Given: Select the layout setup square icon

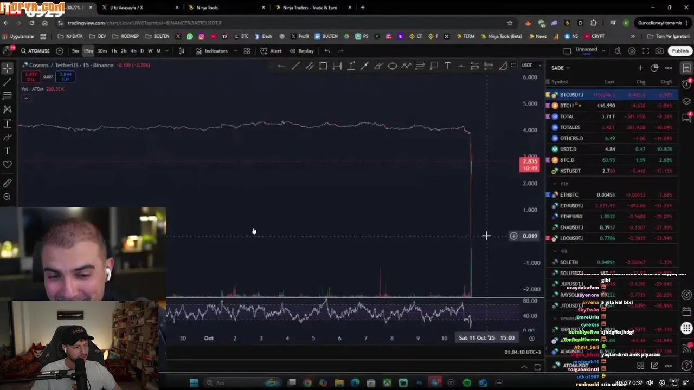Looking at the screenshot, I should [x=567, y=51].
